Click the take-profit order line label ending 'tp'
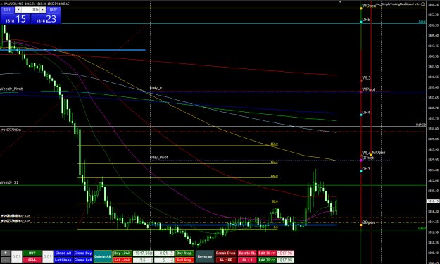This screenshot has height=264, width=440. tap(11, 130)
